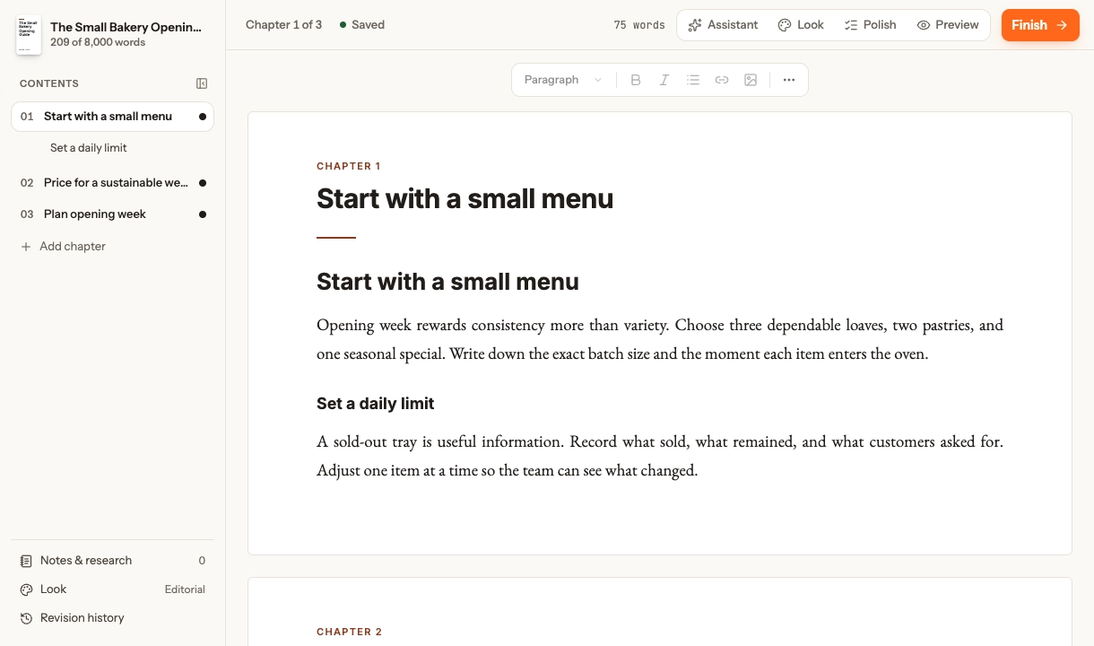Screen dimensions: 1094x646
Task: Open chapter 02 Price for a sustainable week
Action: point(112,183)
